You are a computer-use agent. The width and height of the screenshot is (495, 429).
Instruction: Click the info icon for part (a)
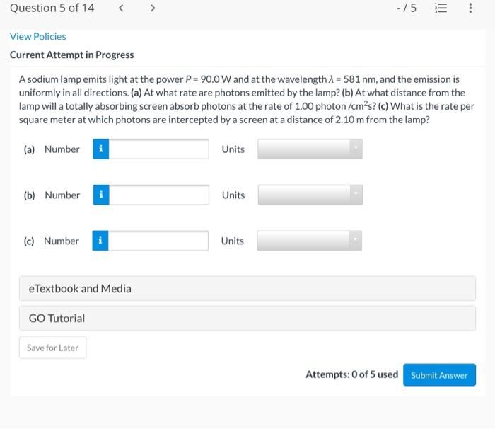[100, 149]
